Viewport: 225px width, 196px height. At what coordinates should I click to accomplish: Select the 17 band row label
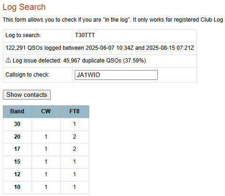[17, 149]
